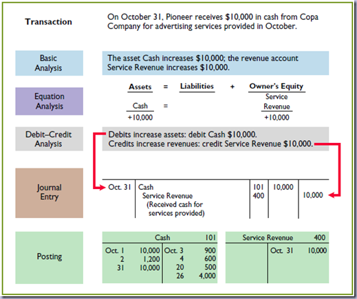Select the line "Credits increase revenues: credit Service Revenue"
357x299 pixels.
(195, 144)
